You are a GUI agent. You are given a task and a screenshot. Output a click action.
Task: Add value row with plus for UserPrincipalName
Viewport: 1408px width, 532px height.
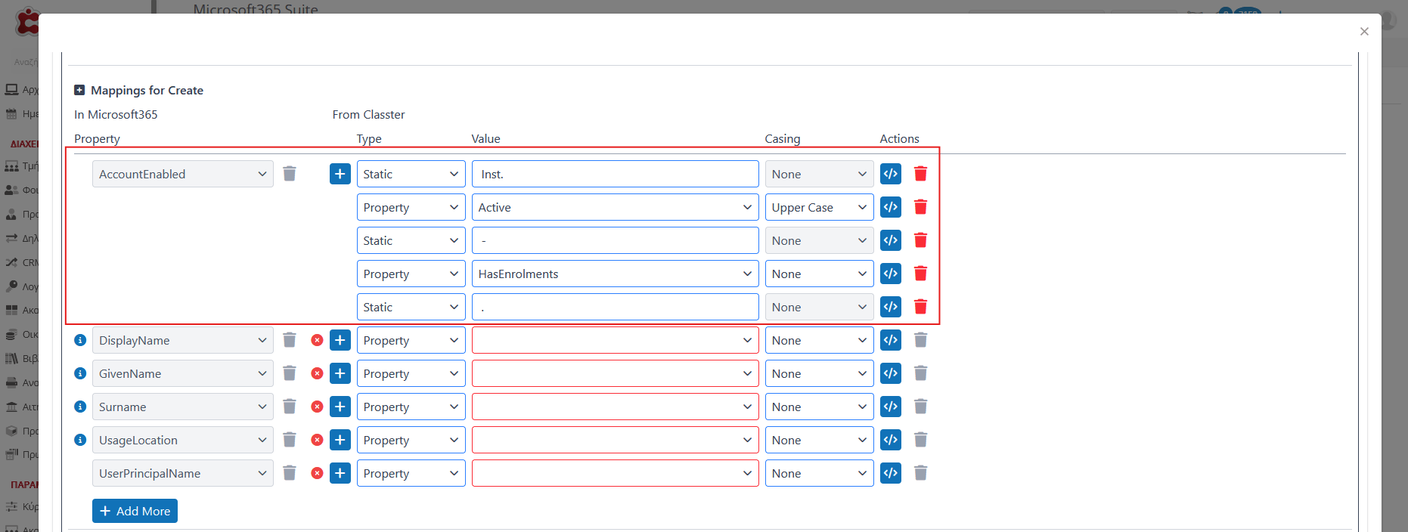point(340,473)
